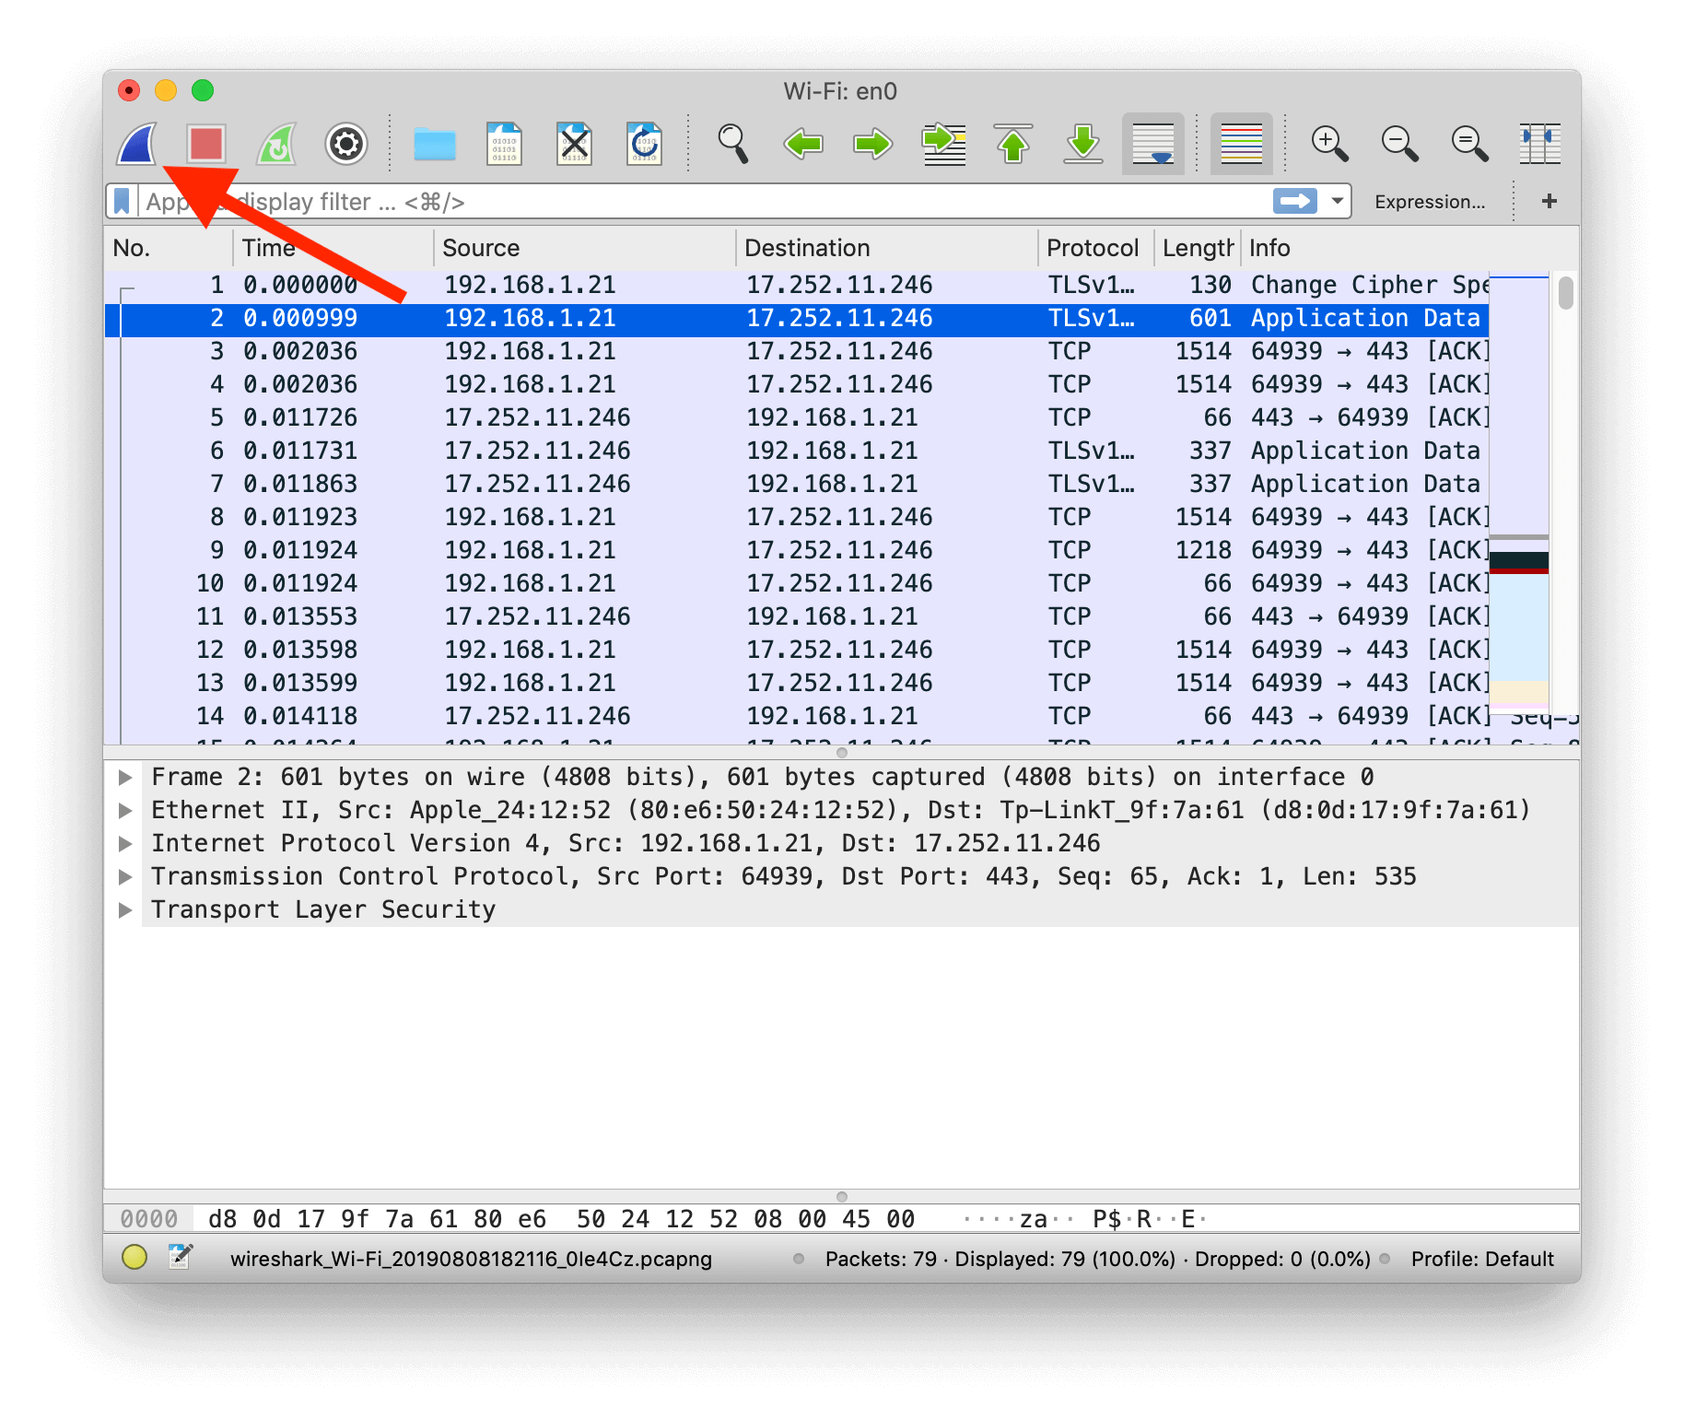The width and height of the screenshot is (1684, 1419).
Task: Open the recent display filters dropdown
Action: pyautogui.click(x=1337, y=201)
